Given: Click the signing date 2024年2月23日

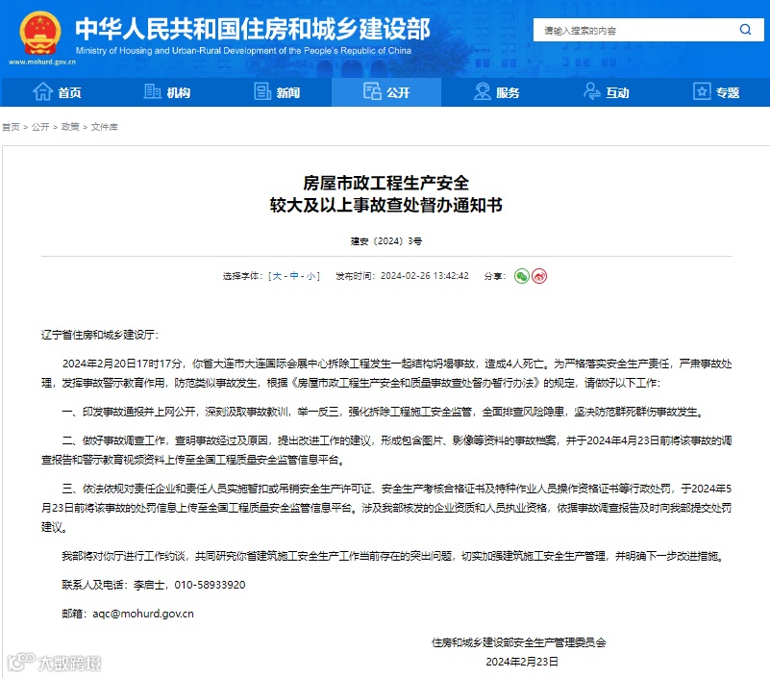Looking at the screenshot, I should pos(522,662).
